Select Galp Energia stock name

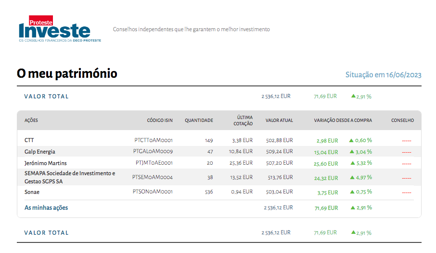[39, 152]
